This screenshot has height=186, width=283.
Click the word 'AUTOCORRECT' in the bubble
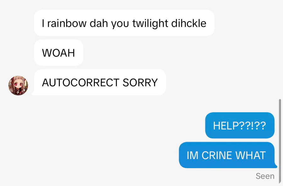(x=80, y=82)
